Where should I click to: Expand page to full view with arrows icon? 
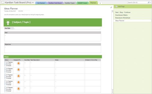tap(111, 8)
